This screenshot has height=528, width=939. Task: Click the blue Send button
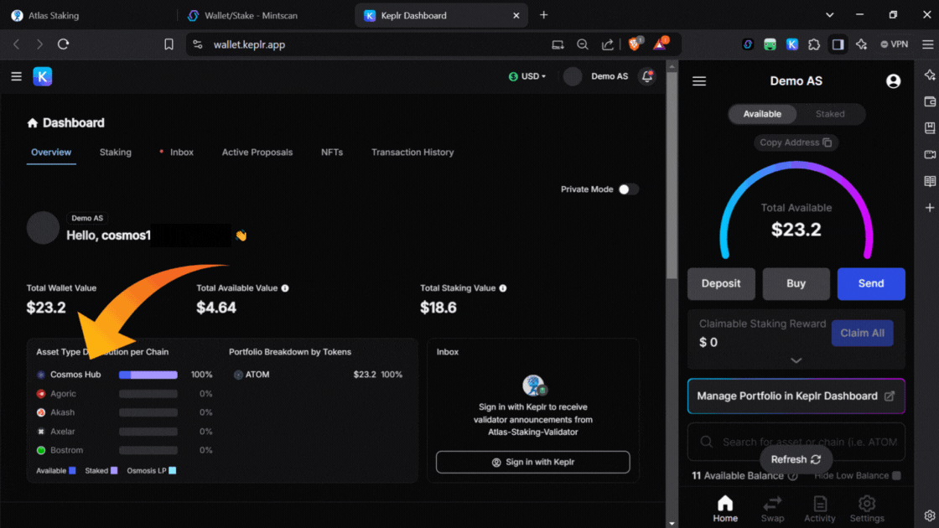click(x=870, y=283)
